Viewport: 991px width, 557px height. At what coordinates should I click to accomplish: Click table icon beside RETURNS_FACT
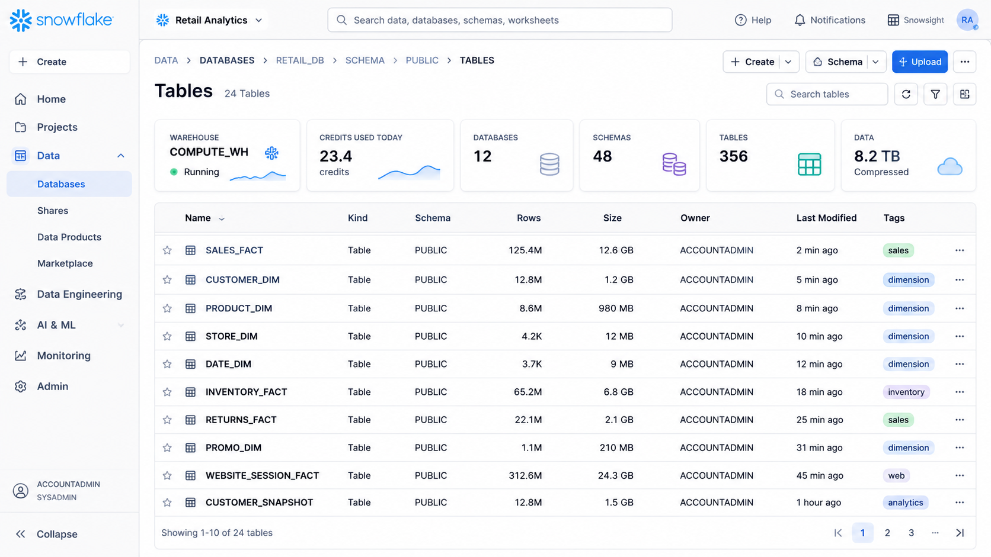(190, 420)
